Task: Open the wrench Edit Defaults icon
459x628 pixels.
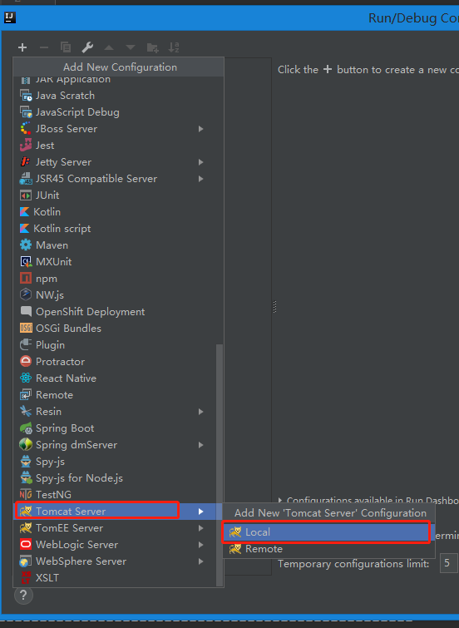Action: pos(87,47)
